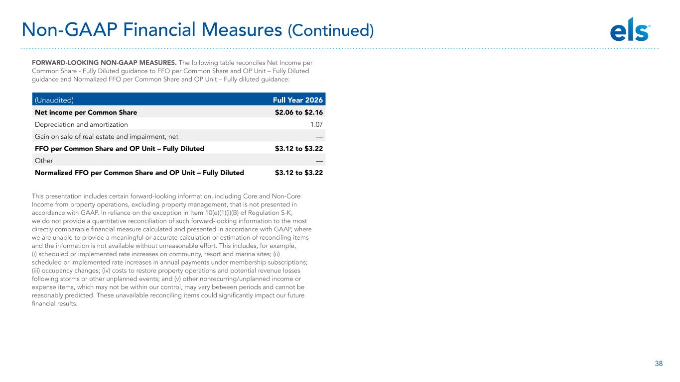
Task: Click the '$2.06 to $2.16' value
Action: [x=299, y=112]
